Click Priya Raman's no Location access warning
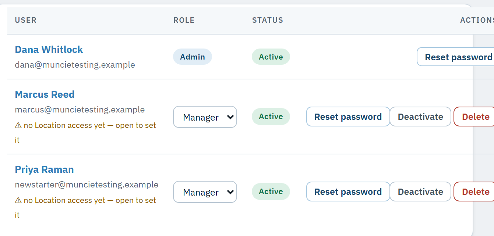 coord(85,207)
